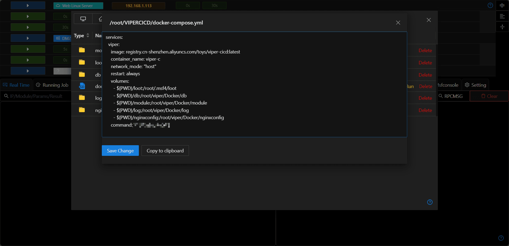Click the help icon at bottom right corner
509x246 pixels.
click(501, 238)
